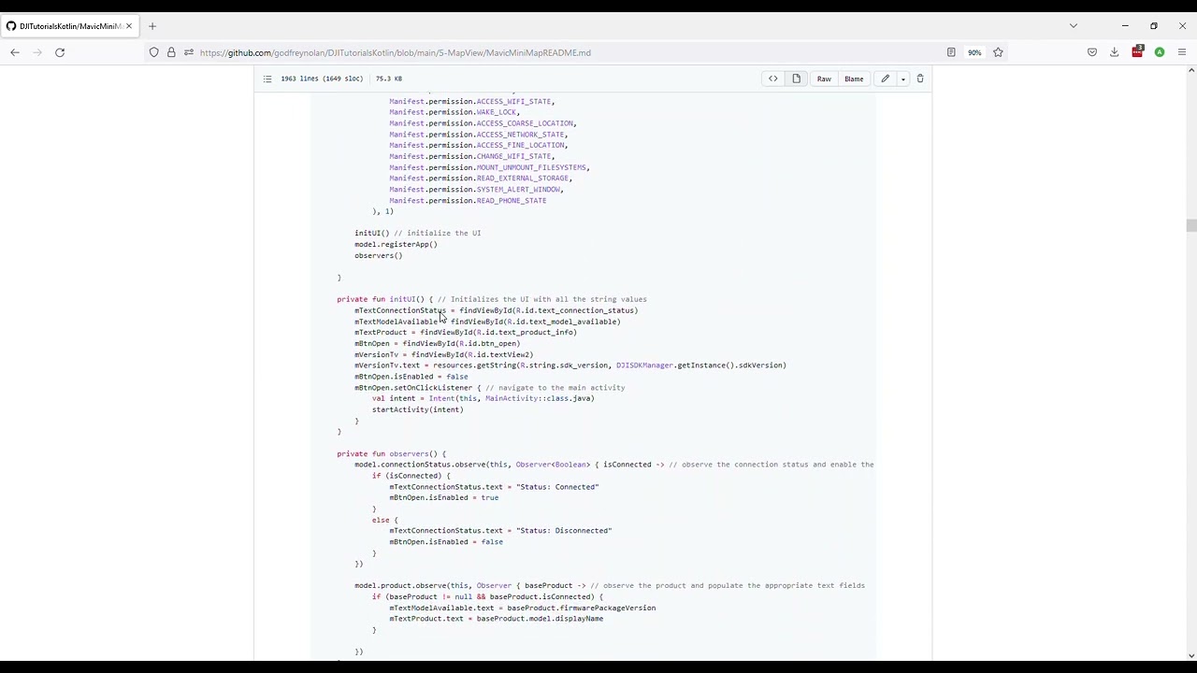Click 'mTextProduct.text = baseProduct.model.displayName' line
The height and width of the screenshot is (673, 1197).
496,619
